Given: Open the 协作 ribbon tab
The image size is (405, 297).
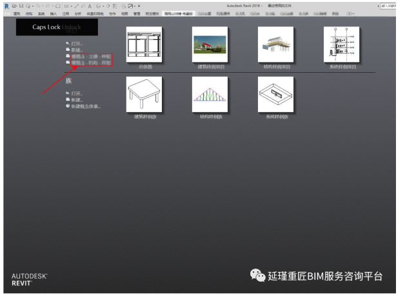Looking at the screenshot, I should pyautogui.click(x=112, y=14).
